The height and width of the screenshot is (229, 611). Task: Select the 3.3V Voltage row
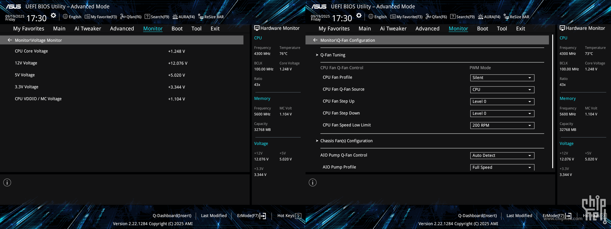tap(122, 87)
